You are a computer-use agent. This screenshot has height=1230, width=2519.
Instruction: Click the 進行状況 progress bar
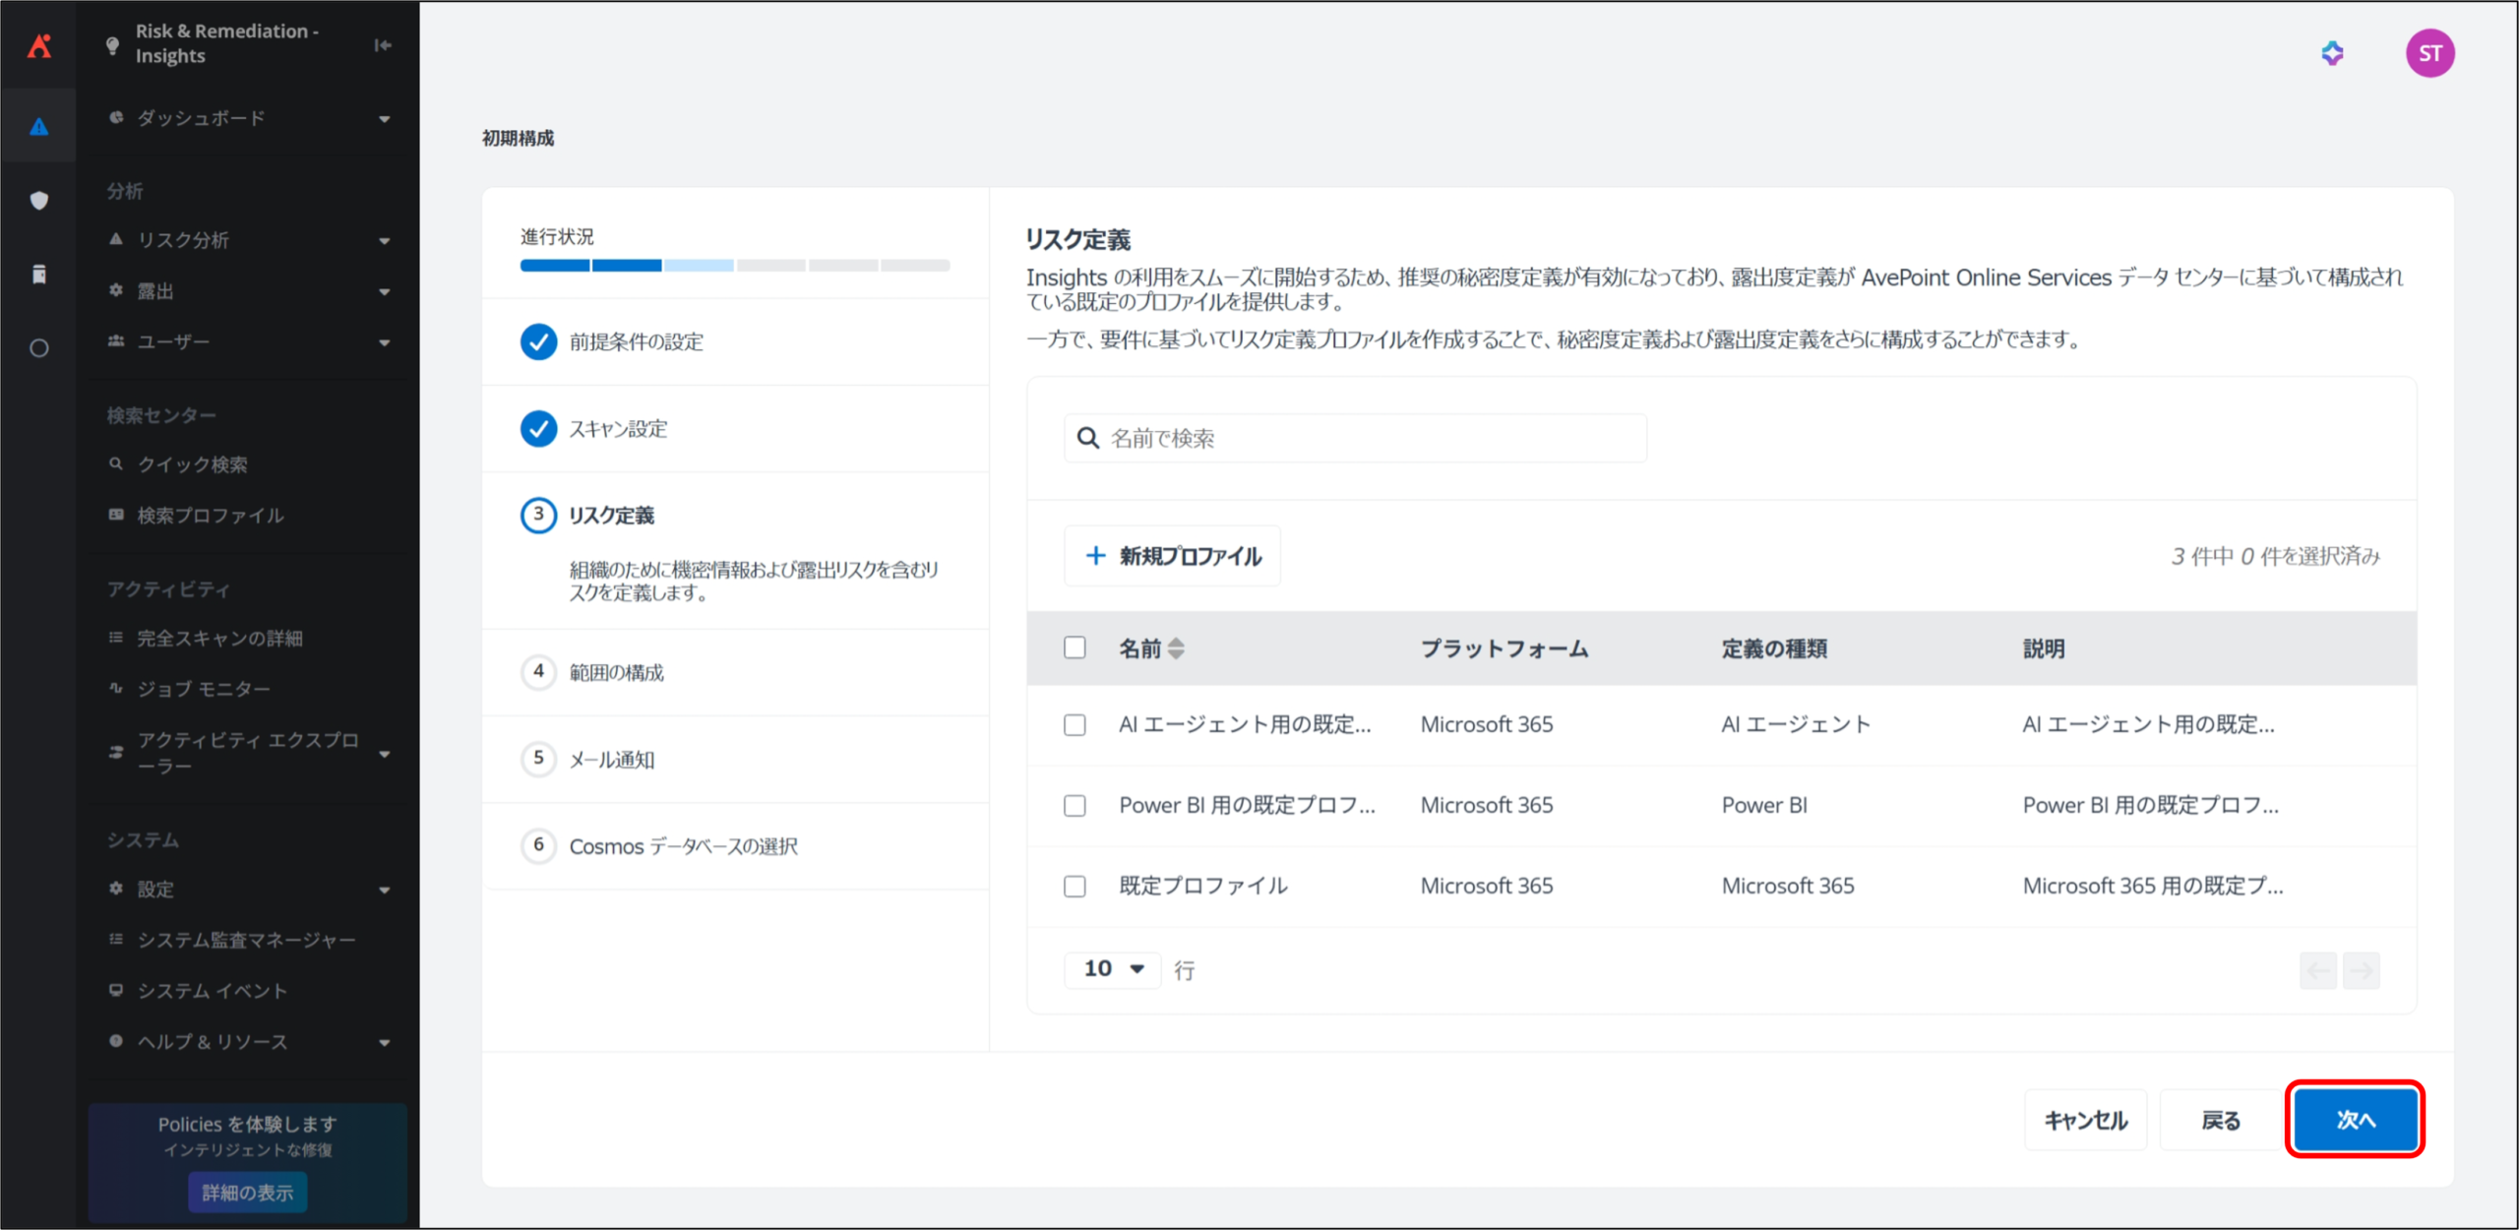[734, 266]
